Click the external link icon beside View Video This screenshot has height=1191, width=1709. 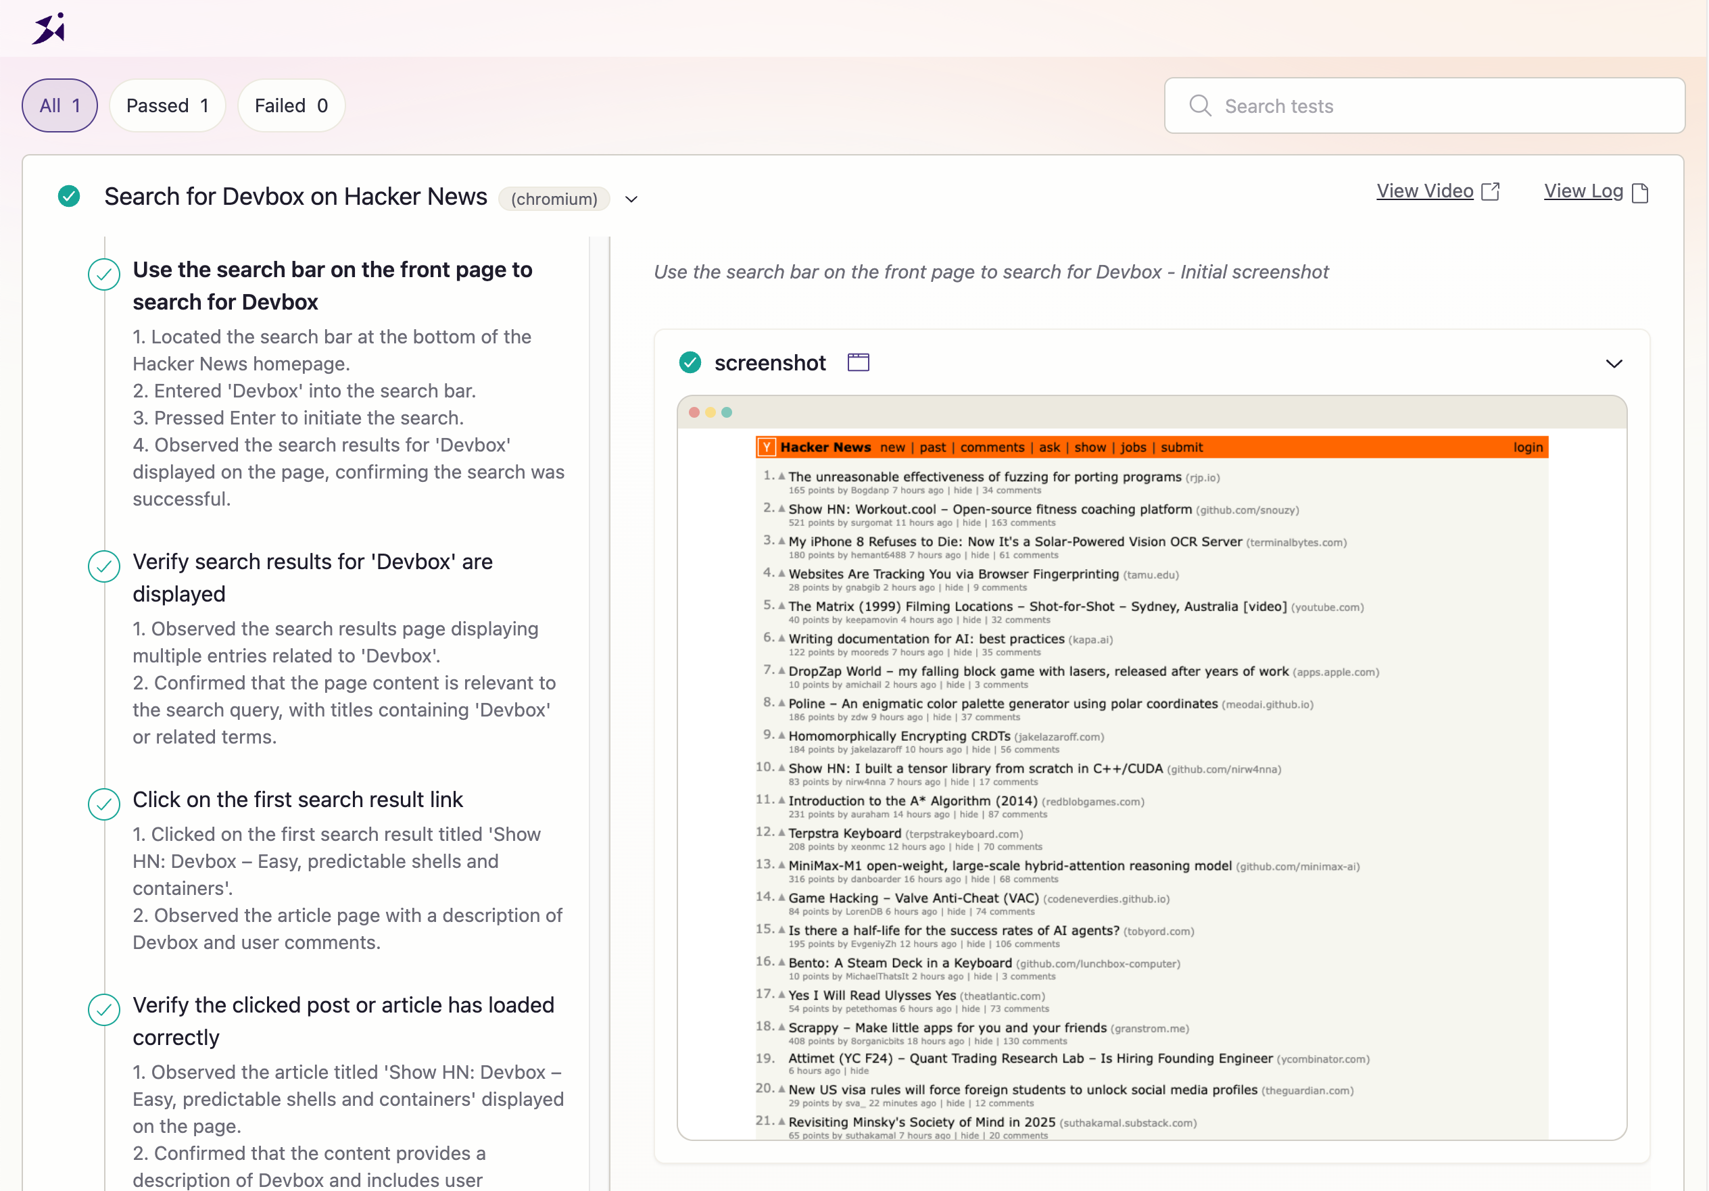point(1490,192)
